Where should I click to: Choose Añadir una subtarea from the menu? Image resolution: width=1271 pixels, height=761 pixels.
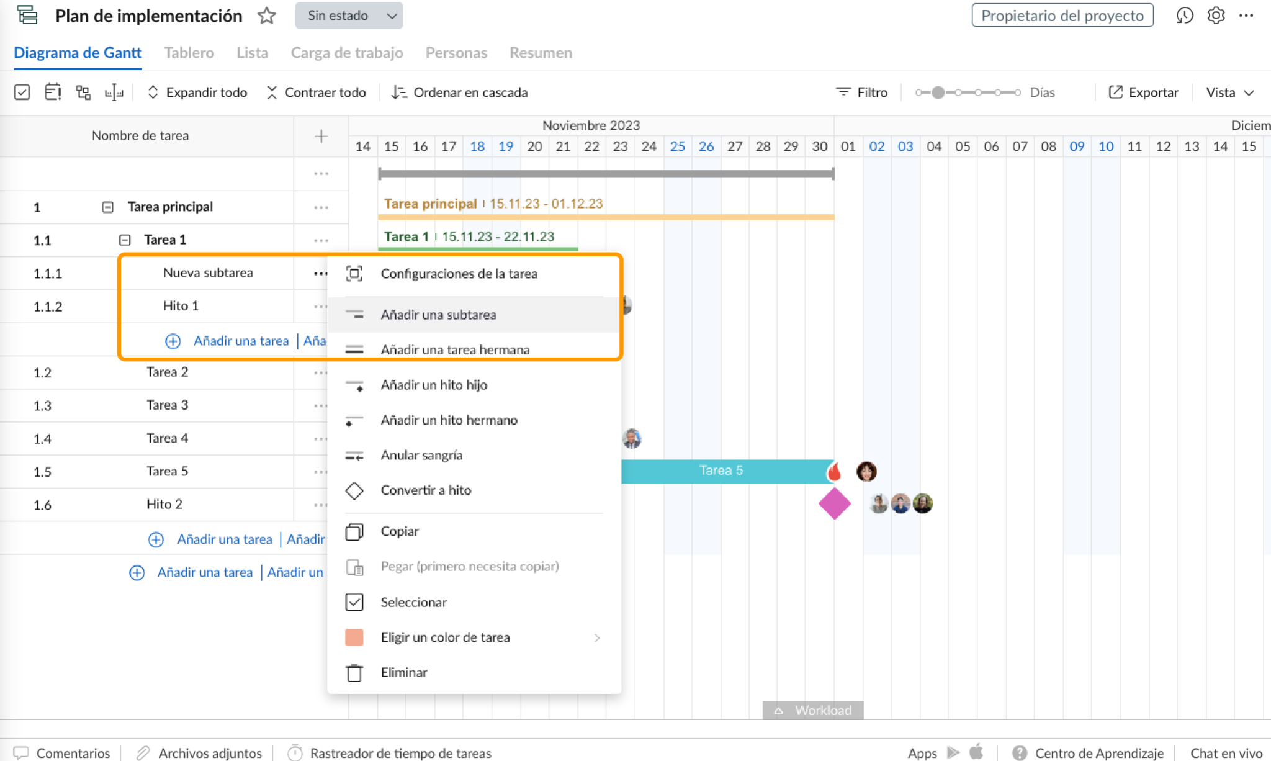tap(438, 315)
